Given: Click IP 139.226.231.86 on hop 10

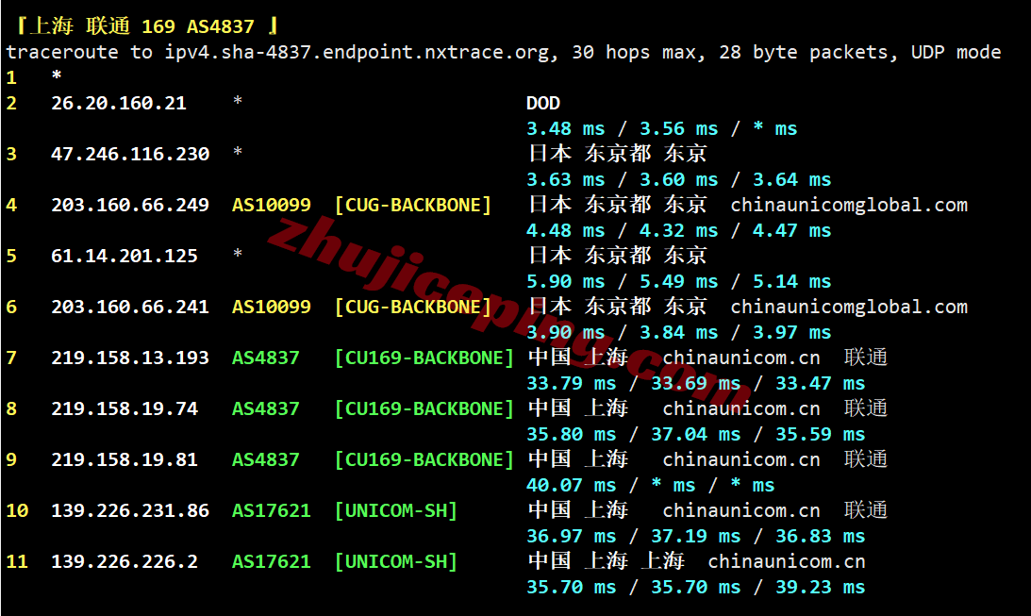Looking at the screenshot, I should 130,510.
